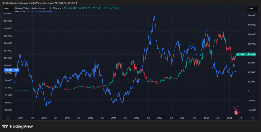The height and width of the screenshot is (132, 261).
Task: Click the purple lightning bolt event icon
Action: point(236,108)
